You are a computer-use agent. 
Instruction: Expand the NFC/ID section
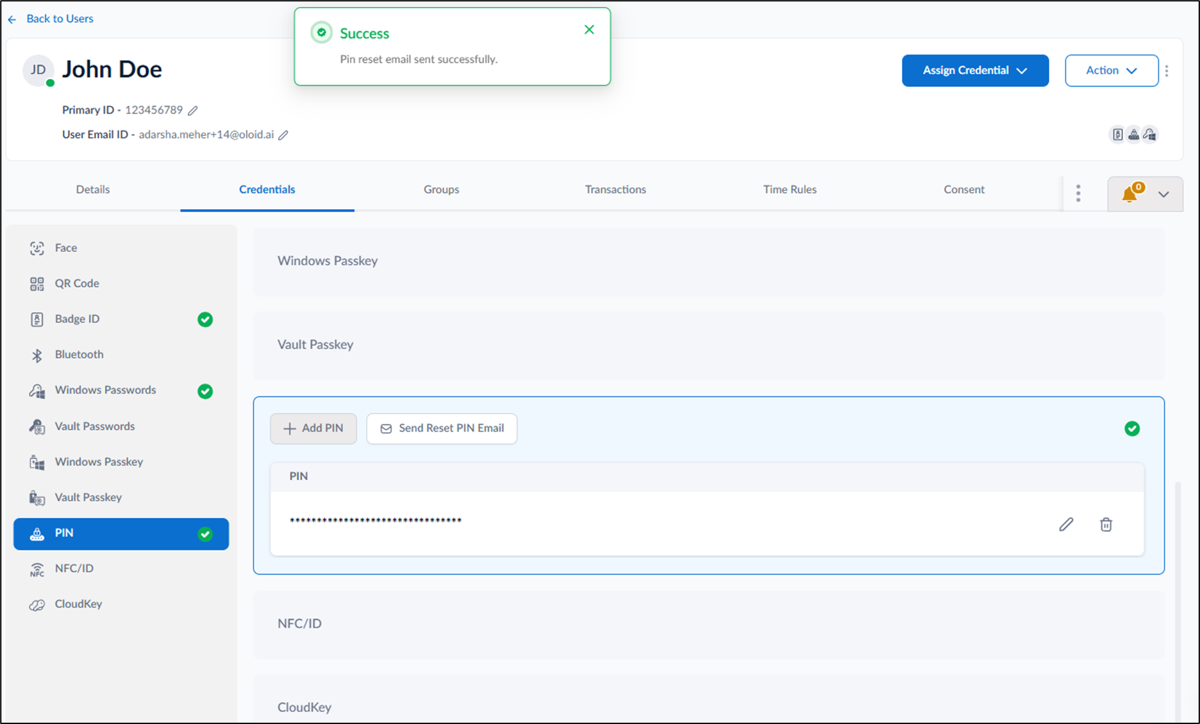(x=708, y=624)
